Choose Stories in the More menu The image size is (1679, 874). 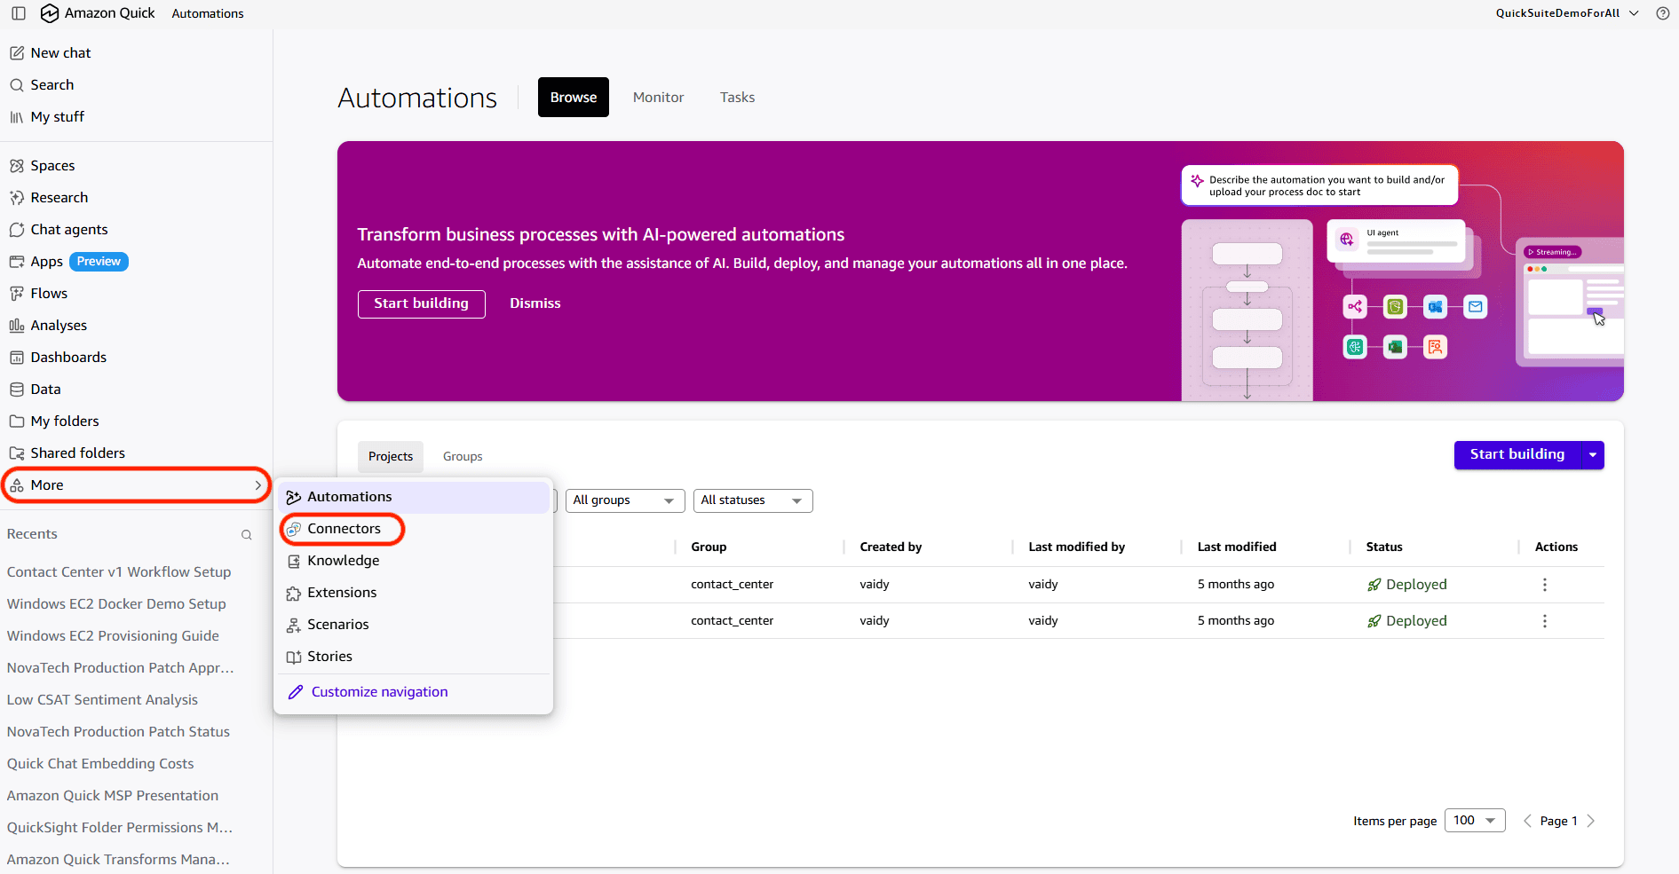click(x=414, y=657)
